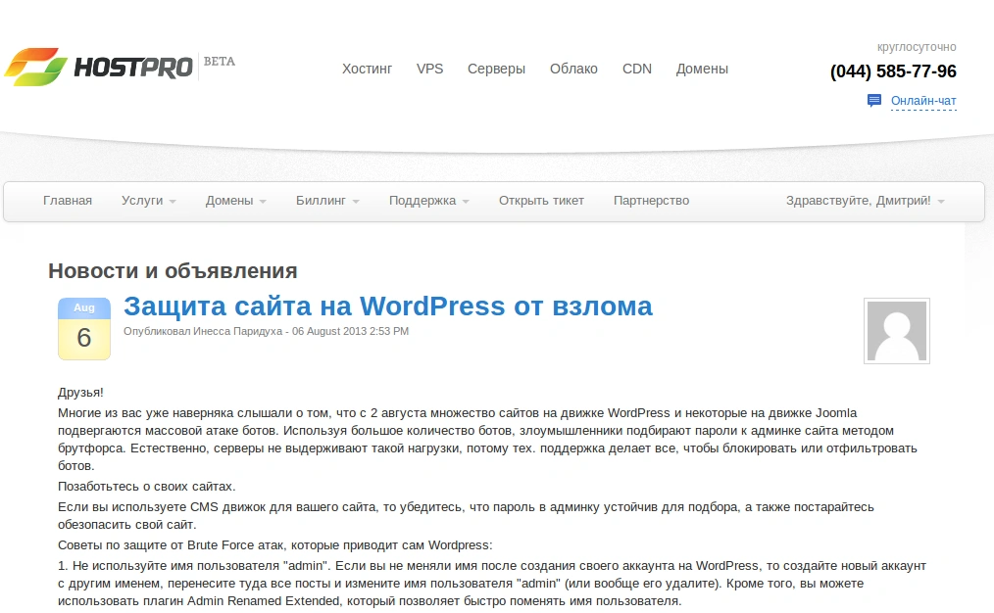Go to the Облако section
The image size is (994, 613).
click(573, 69)
